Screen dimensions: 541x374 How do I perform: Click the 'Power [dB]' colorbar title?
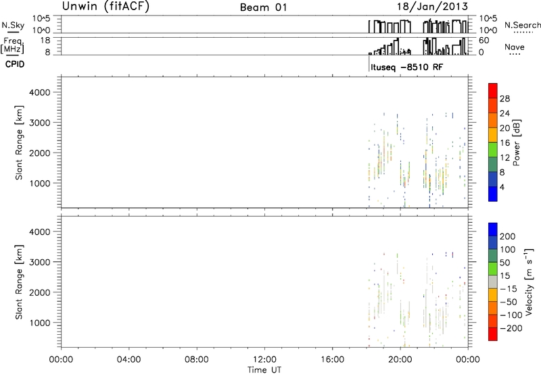click(x=517, y=142)
